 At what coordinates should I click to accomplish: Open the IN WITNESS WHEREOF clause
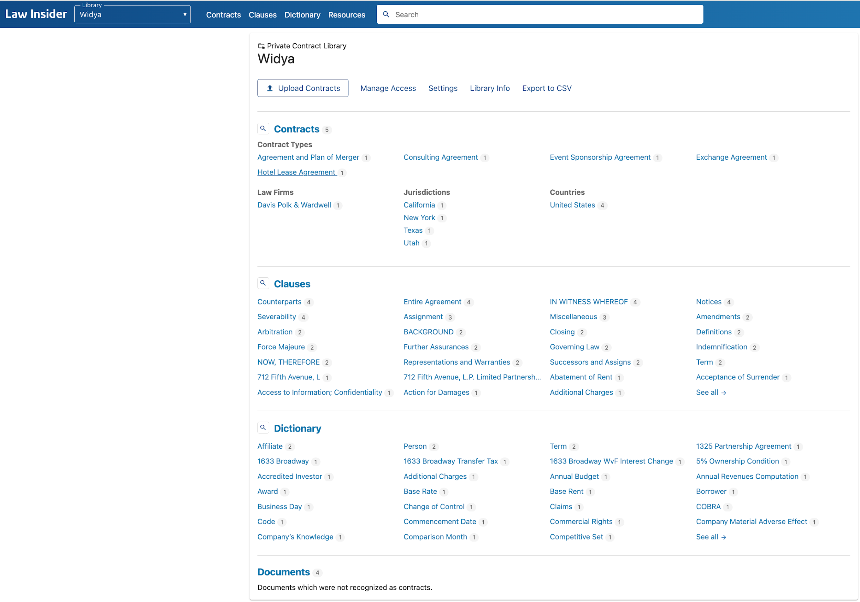589,302
